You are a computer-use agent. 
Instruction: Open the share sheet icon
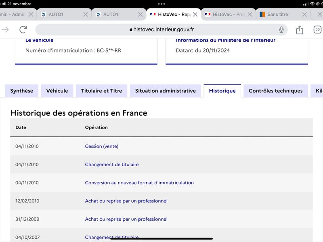[300, 30]
